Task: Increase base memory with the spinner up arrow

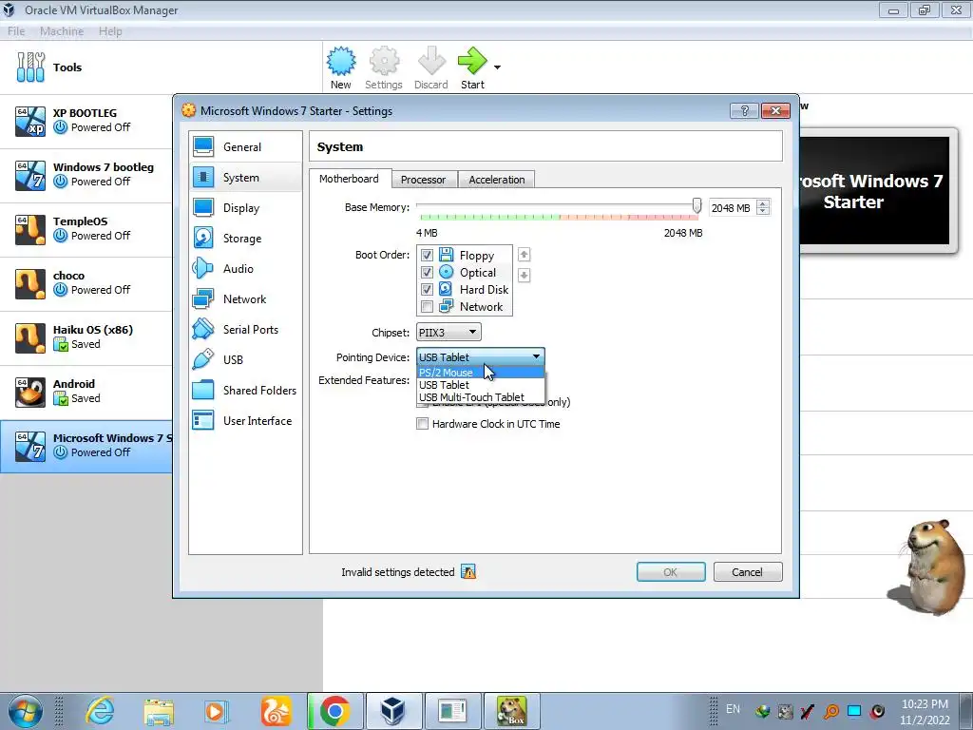Action: click(x=763, y=203)
